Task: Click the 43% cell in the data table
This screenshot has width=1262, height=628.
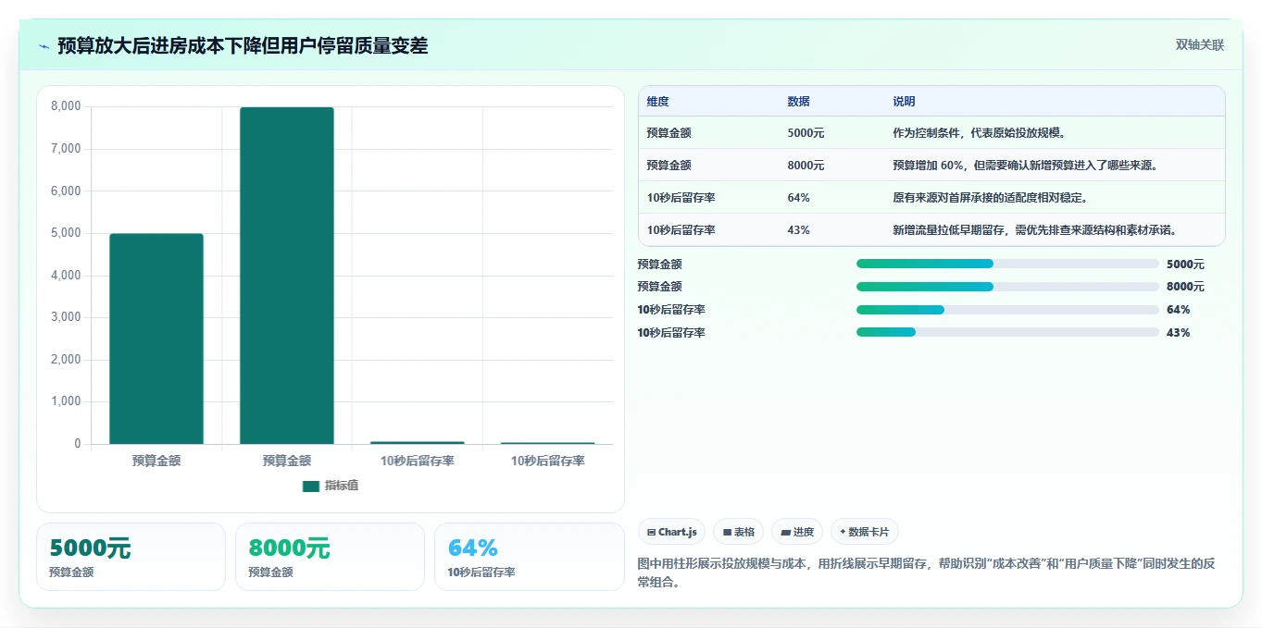Action: tap(798, 230)
